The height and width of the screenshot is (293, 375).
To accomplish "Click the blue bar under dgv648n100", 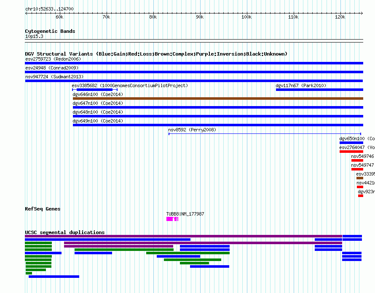I will click(218, 116).
